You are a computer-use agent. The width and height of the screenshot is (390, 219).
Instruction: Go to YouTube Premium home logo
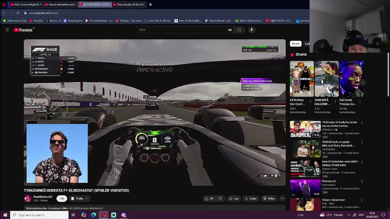click(24, 30)
